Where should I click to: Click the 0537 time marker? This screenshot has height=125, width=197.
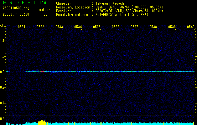click(134, 27)
